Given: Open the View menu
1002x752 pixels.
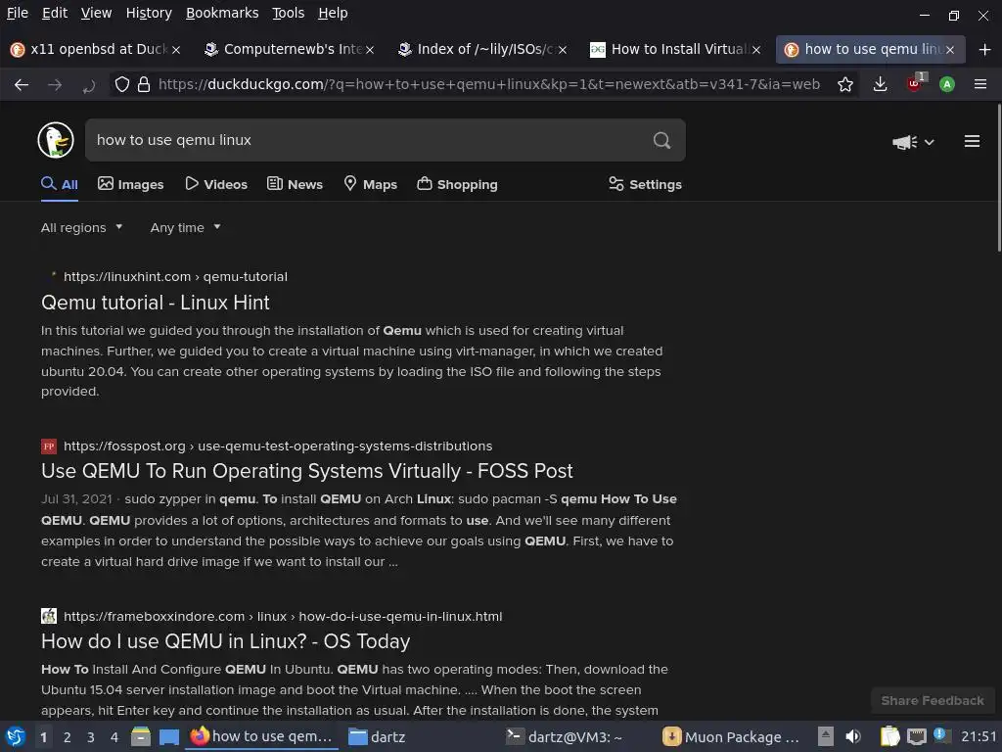Looking at the screenshot, I should pyautogui.click(x=97, y=13).
